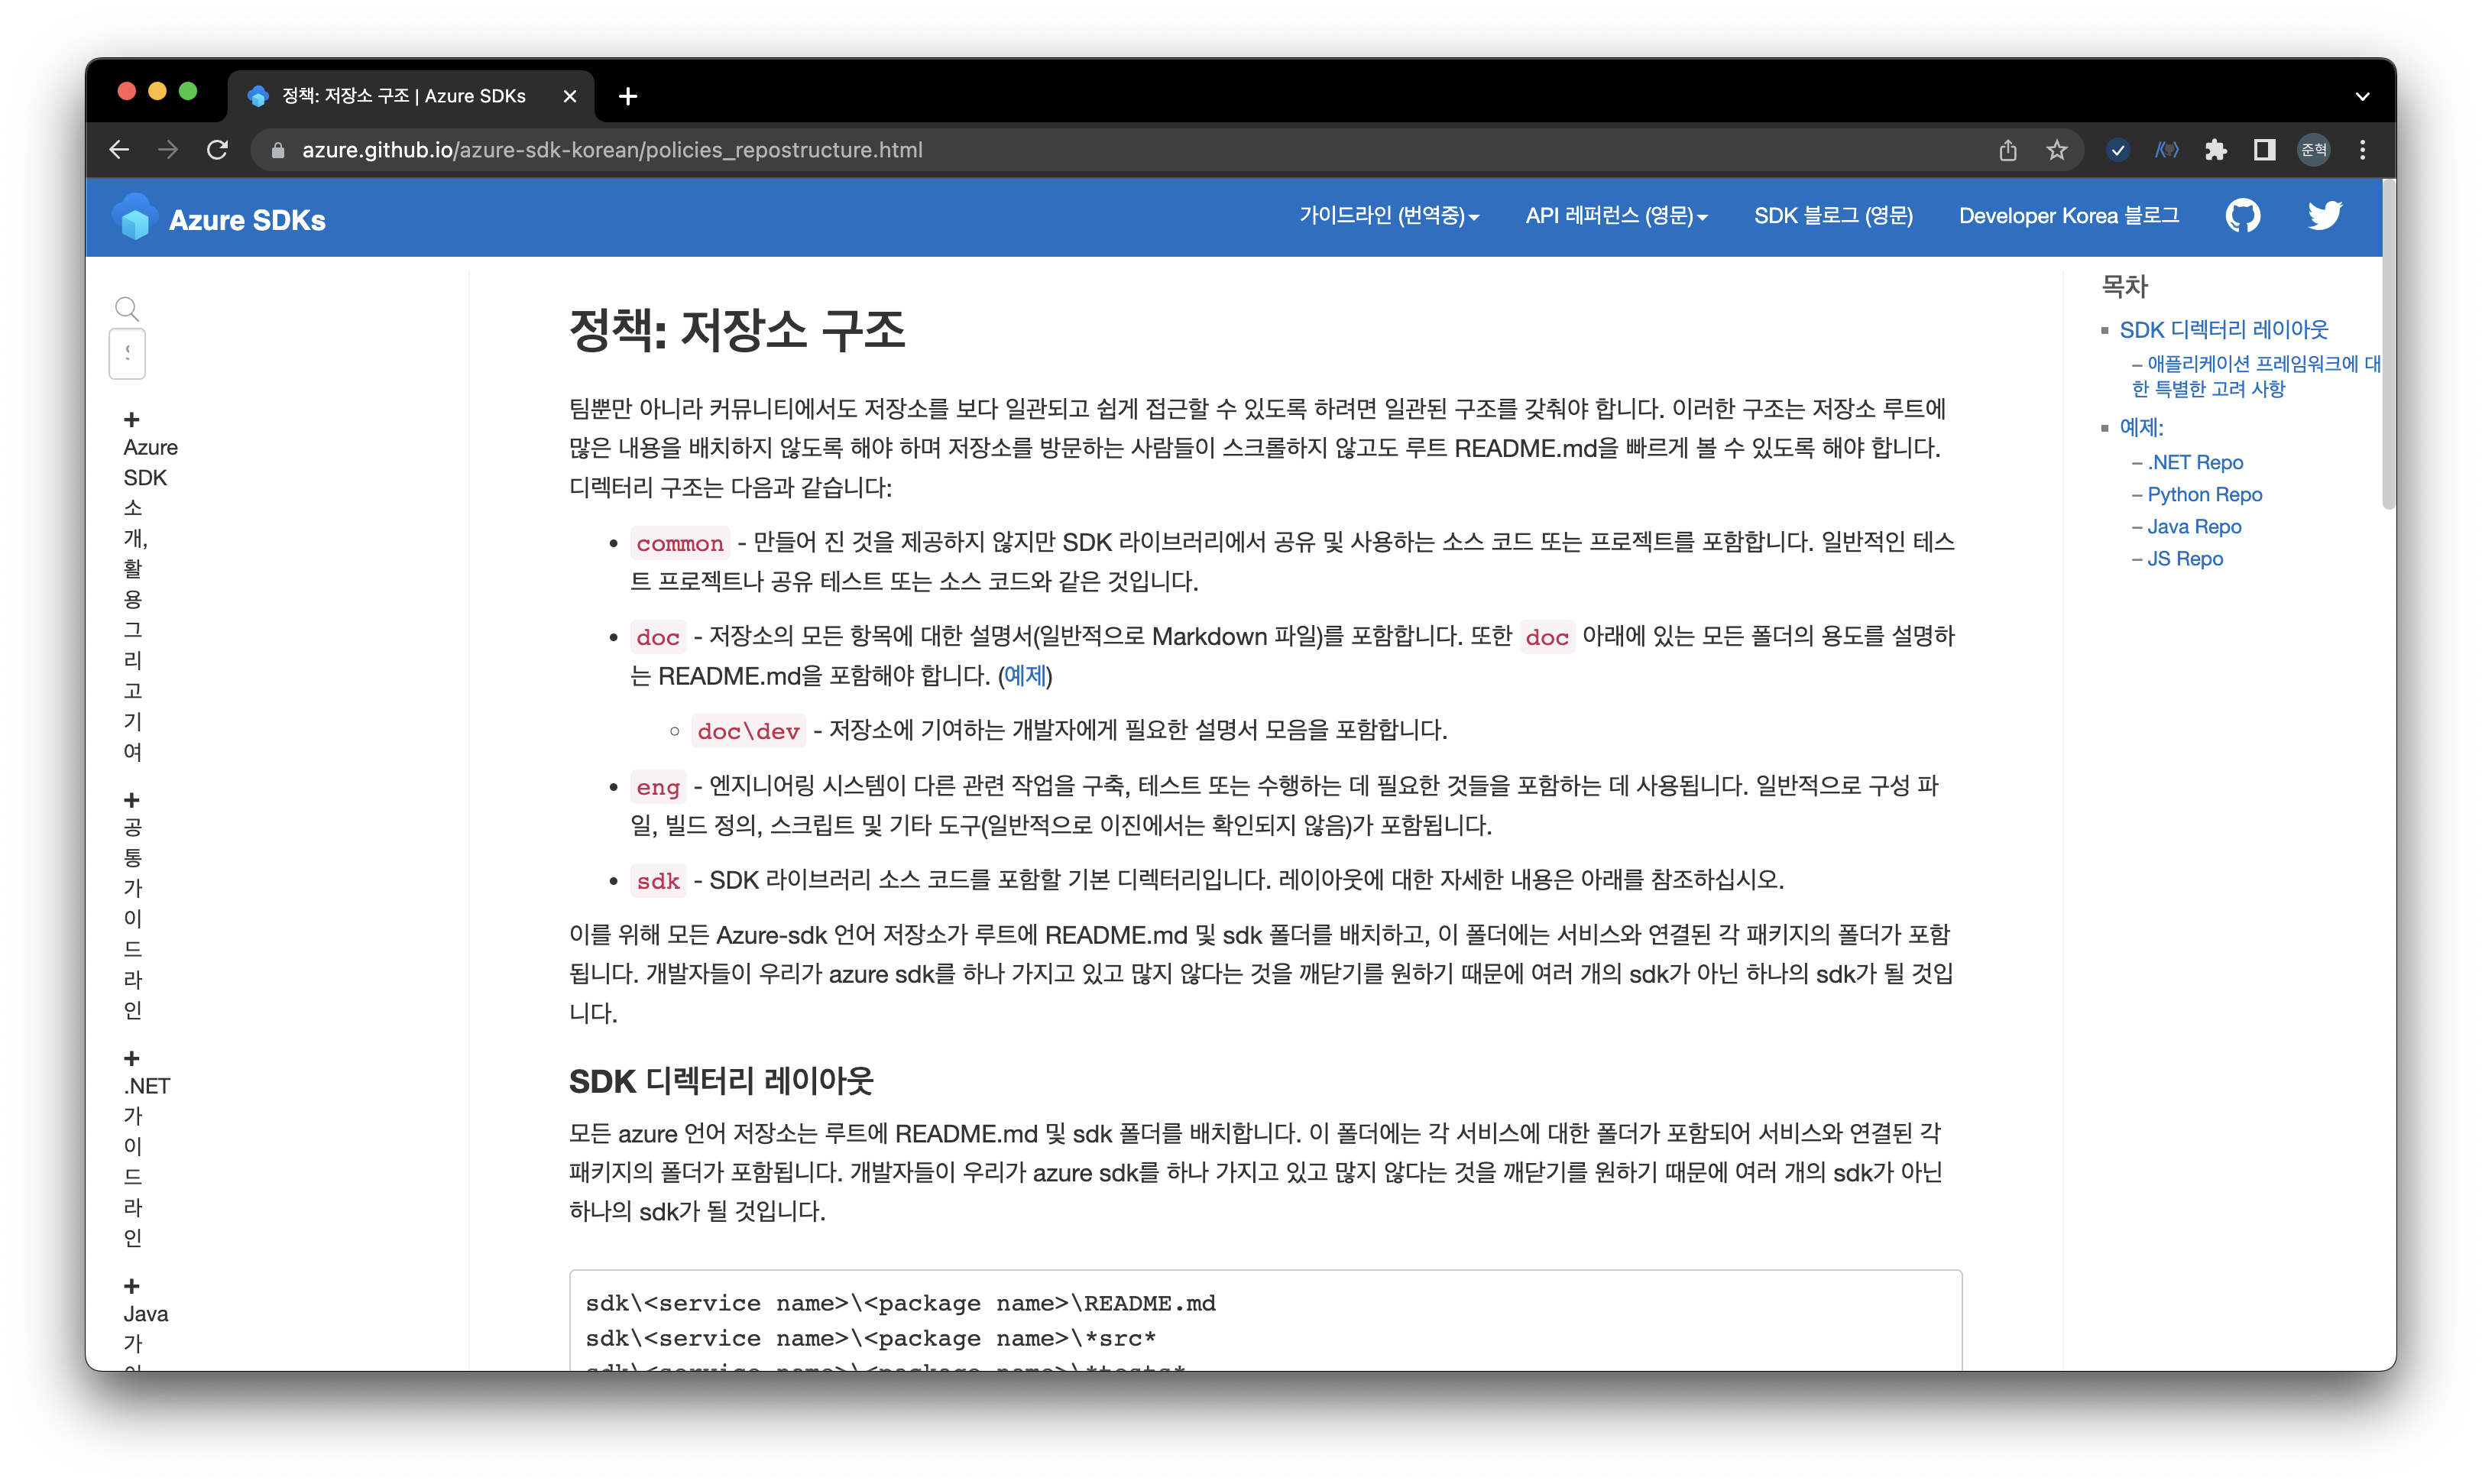The image size is (2482, 1484).
Task: Jump to '예제:' in table of contents
Action: pos(2141,428)
